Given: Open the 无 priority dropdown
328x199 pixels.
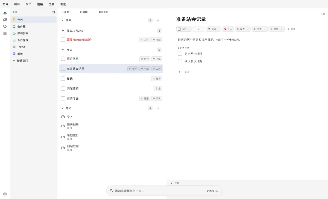Looking at the screenshot, I should [x=199, y=29].
